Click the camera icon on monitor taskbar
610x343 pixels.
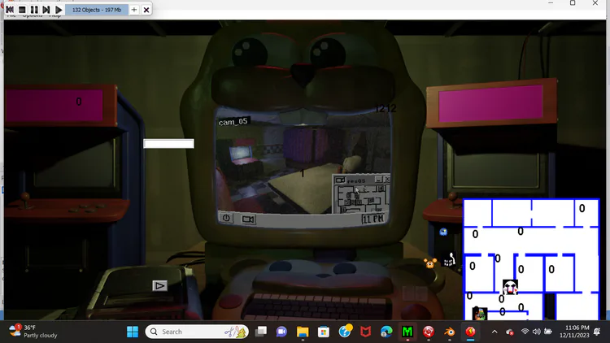[x=248, y=219]
